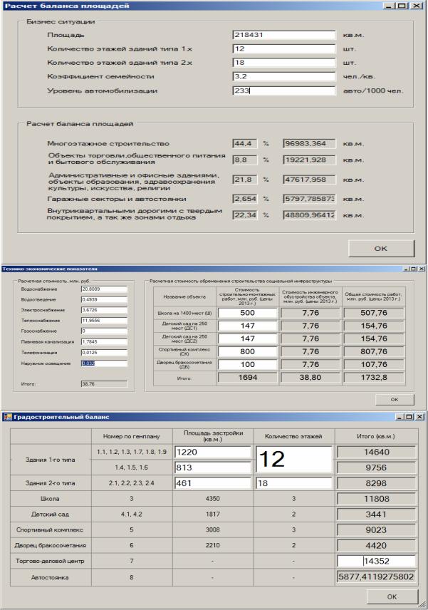Select the 19221,928 area value
Image resolution: width=428 pixels, height=610 pixels.
pyautogui.click(x=310, y=160)
